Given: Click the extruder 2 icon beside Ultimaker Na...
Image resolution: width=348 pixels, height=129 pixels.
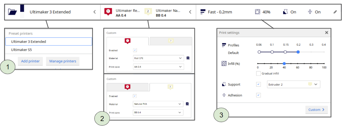Looking at the screenshot, I should (148, 12).
